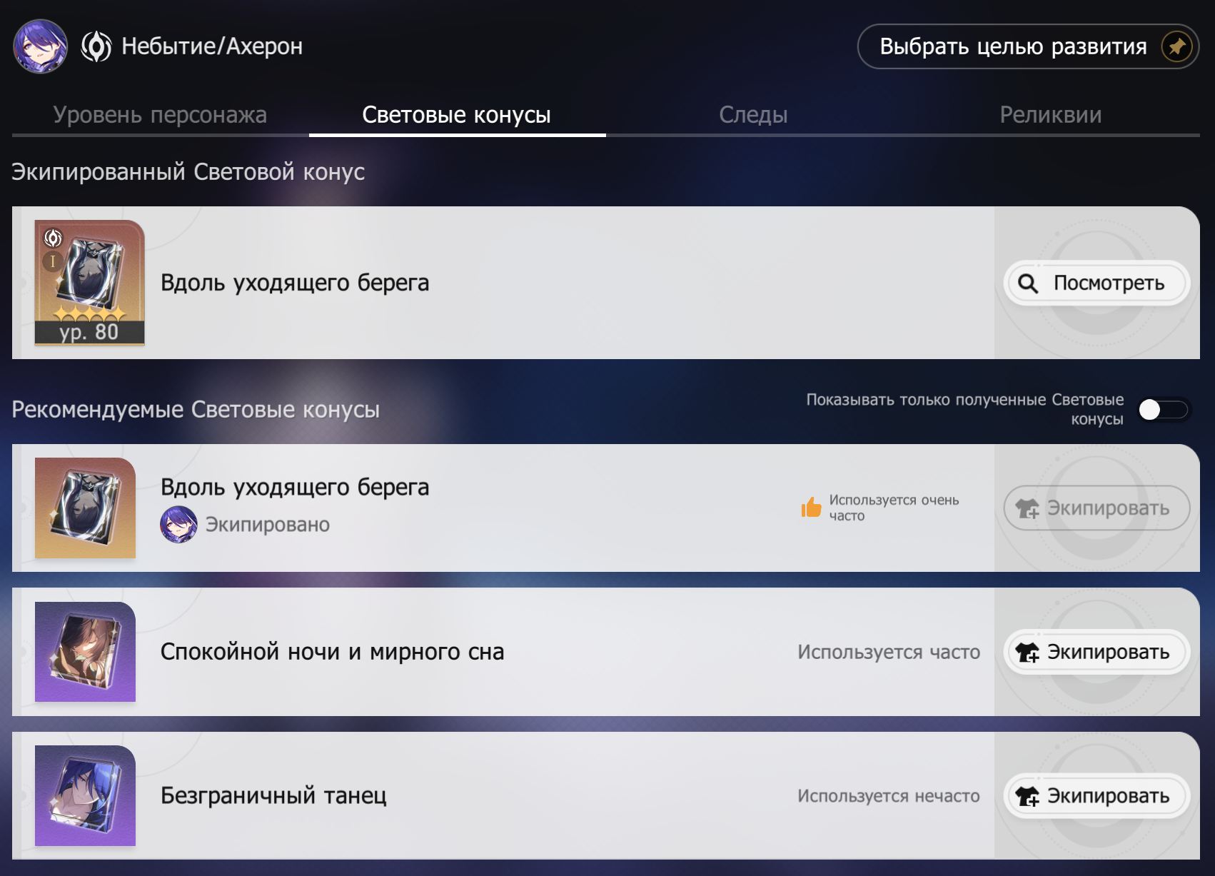Click text Используется часто

889,652
